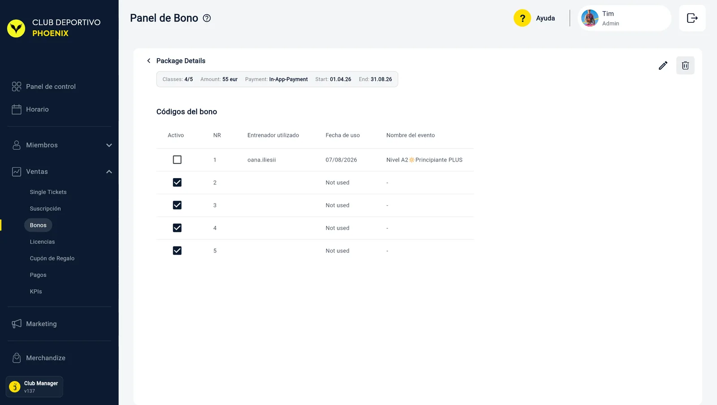
Task: Select Single Tickets submenu item
Action: click(48, 192)
